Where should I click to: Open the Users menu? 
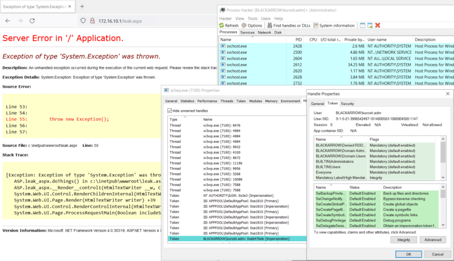click(266, 18)
